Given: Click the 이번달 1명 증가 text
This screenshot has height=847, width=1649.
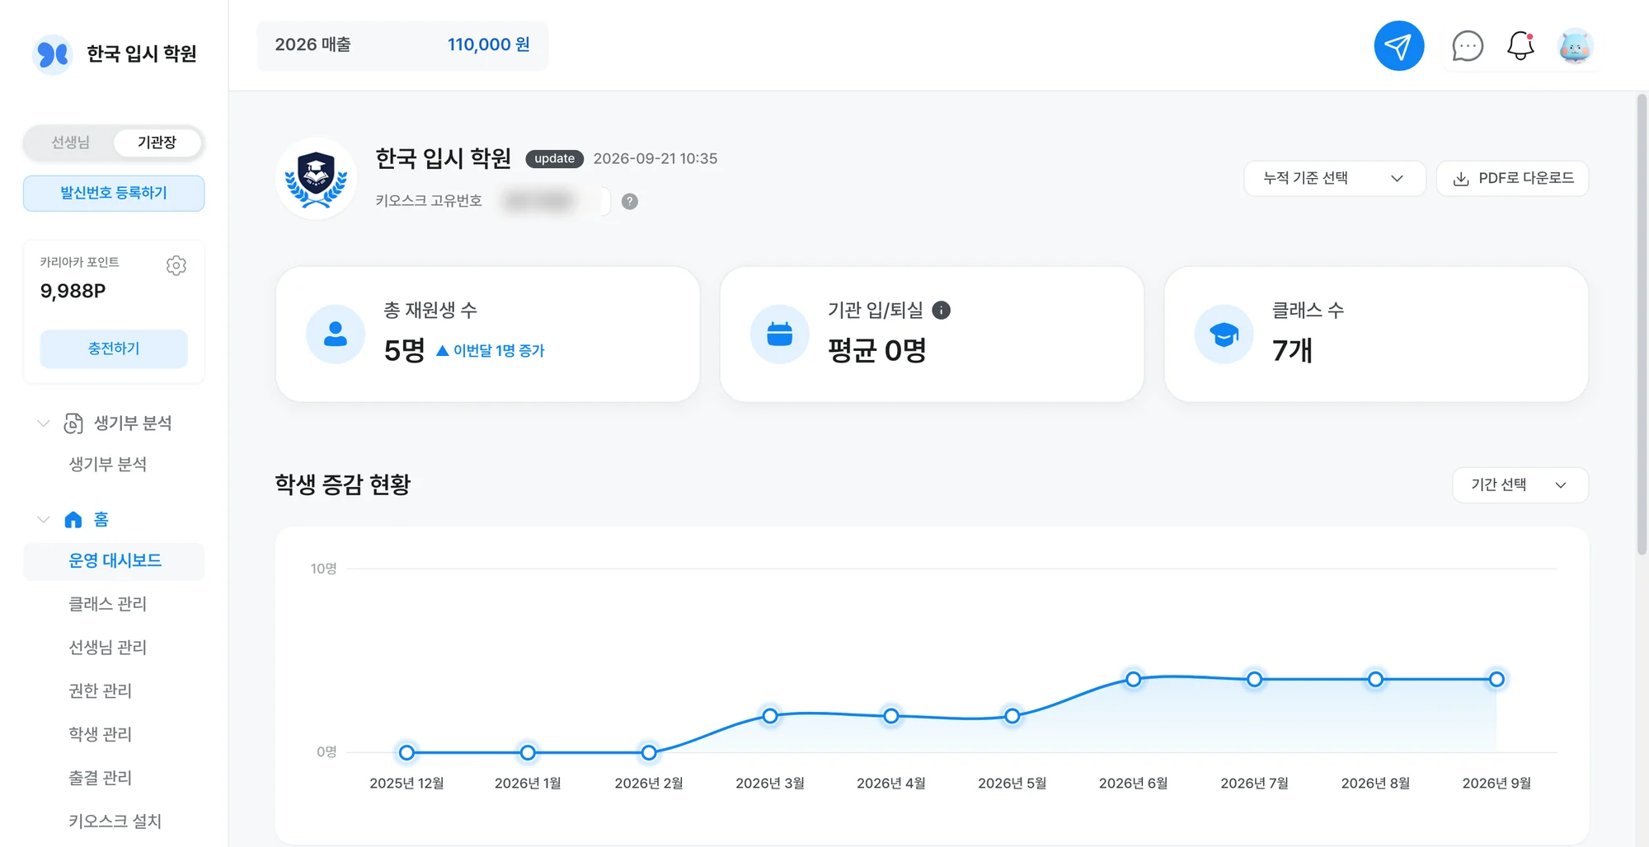Looking at the screenshot, I should click(x=499, y=351).
